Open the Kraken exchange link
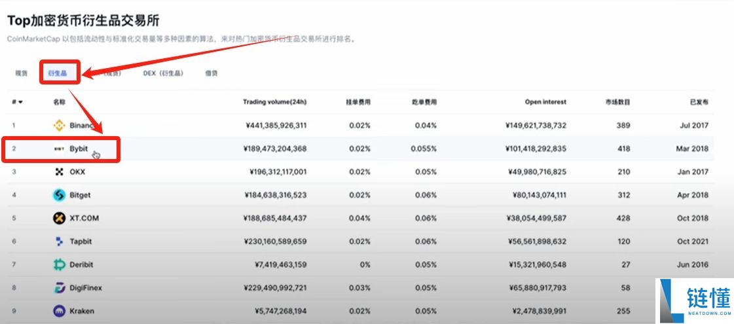 pos(82,311)
